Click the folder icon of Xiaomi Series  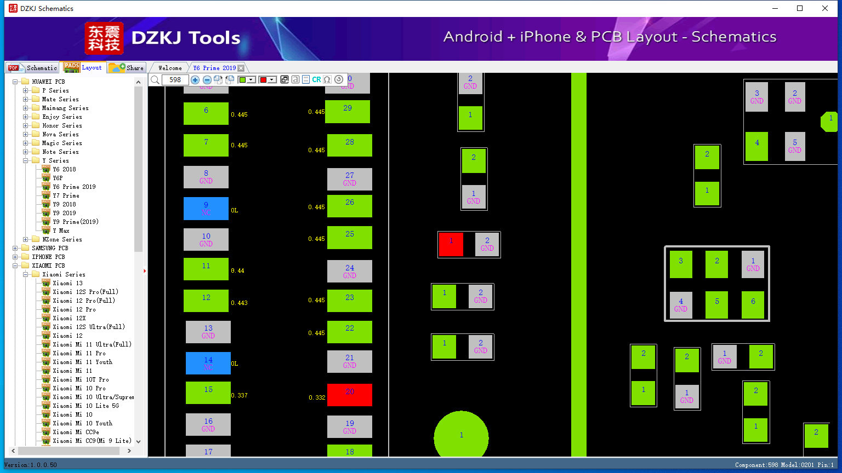[x=36, y=274]
